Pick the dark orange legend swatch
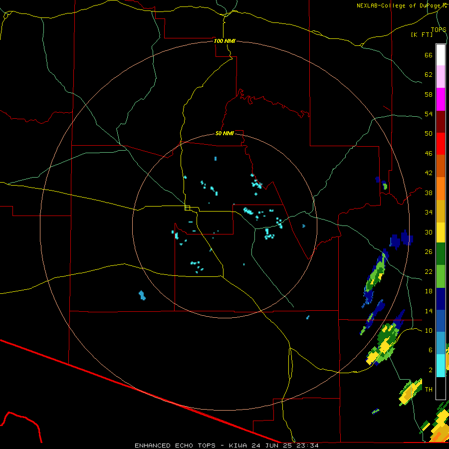 click(441, 166)
